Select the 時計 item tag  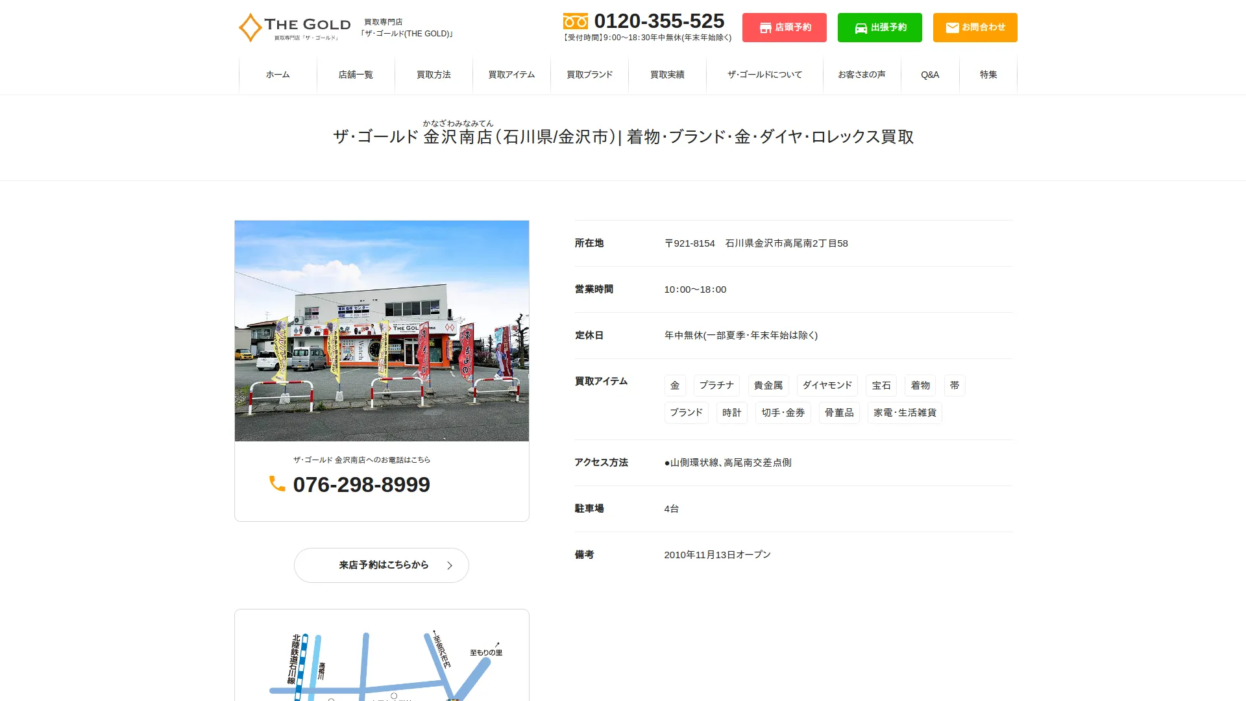coord(732,413)
